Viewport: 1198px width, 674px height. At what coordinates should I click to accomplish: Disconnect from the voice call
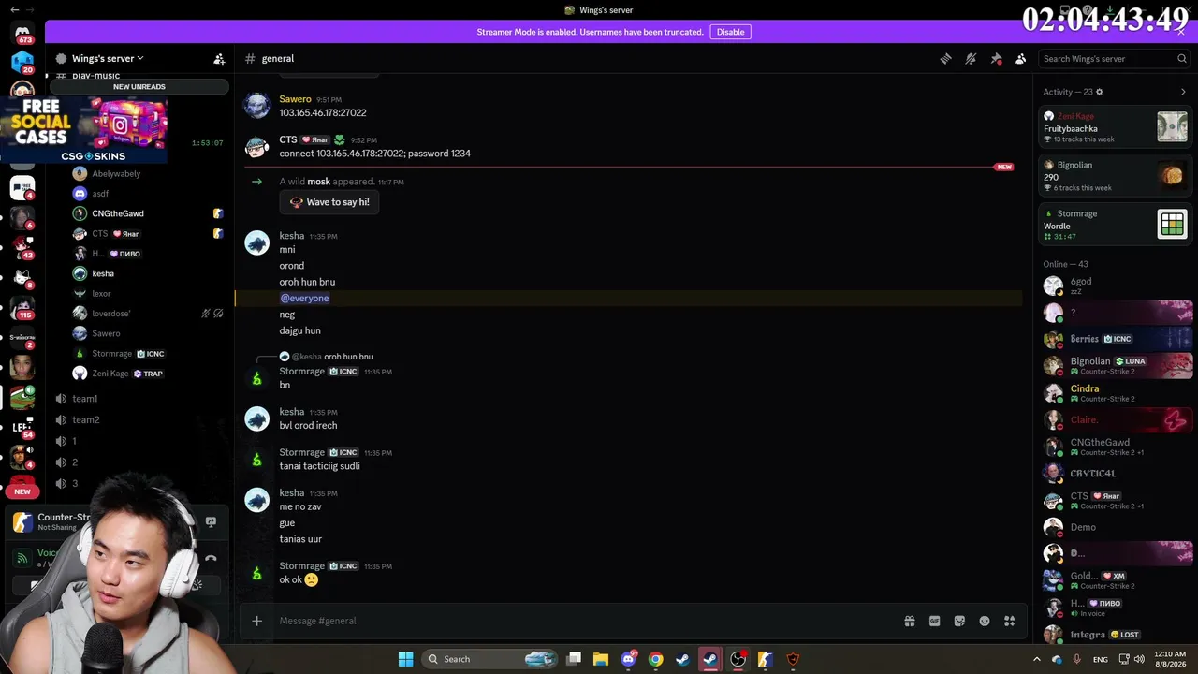[x=211, y=559]
